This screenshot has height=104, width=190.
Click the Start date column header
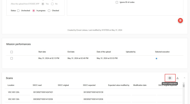tap(42, 52)
